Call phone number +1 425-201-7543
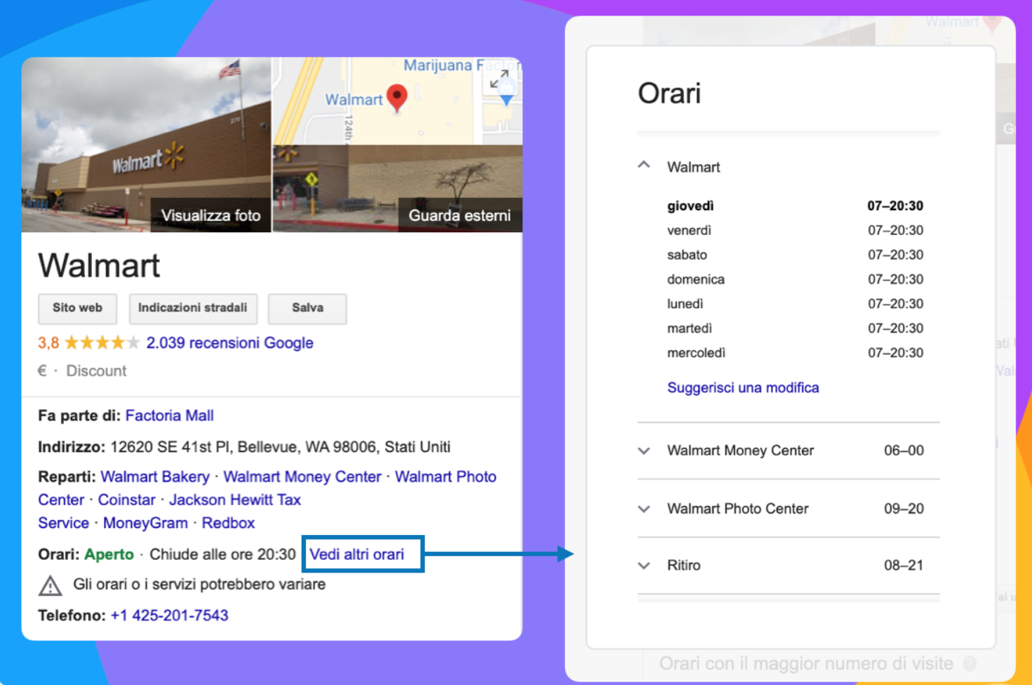1032x685 pixels. point(169,616)
